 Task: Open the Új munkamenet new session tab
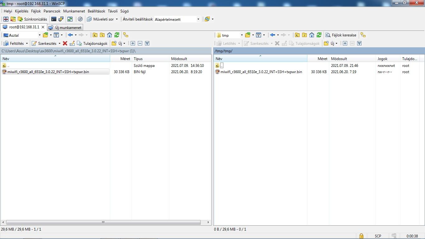(65, 27)
